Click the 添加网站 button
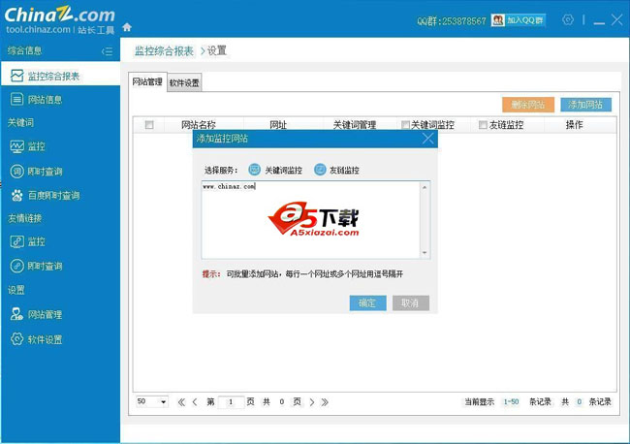The image size is (630, 444). point(585,105)
